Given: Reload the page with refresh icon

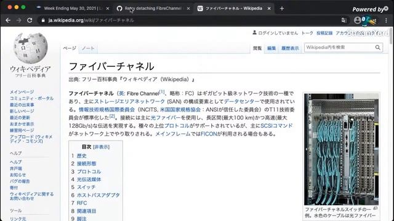Looking at the screenshot, I should pos(30,20).
